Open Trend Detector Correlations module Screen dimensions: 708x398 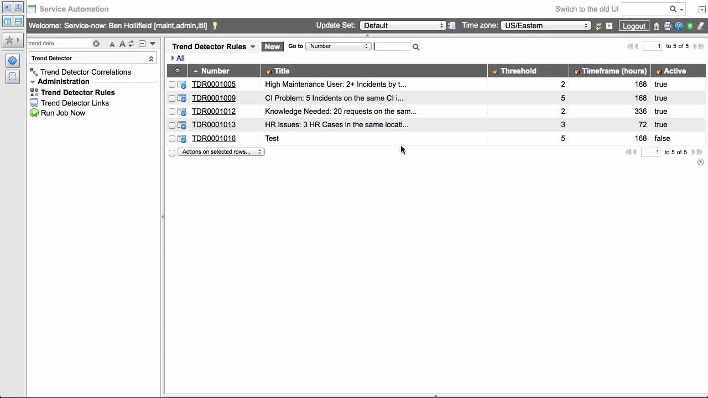[x=85, y=72]
